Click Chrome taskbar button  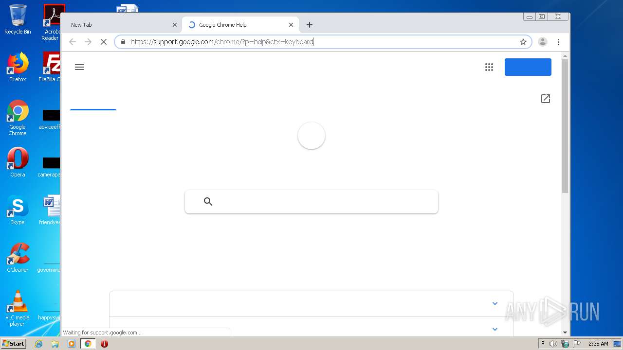88,344
